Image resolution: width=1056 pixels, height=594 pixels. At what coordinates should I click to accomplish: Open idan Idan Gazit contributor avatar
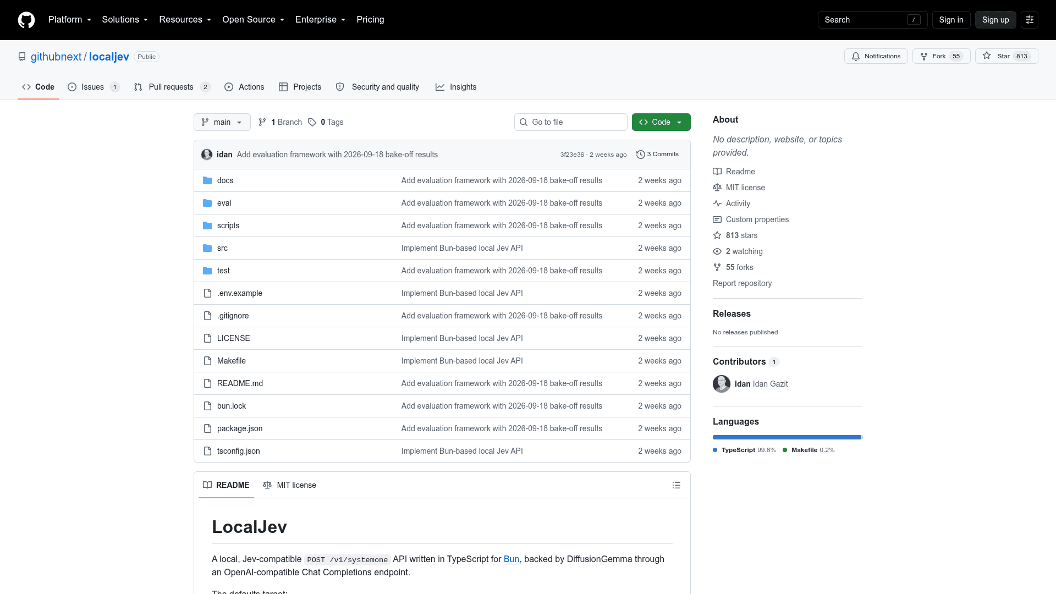click(x=722, y=384)
